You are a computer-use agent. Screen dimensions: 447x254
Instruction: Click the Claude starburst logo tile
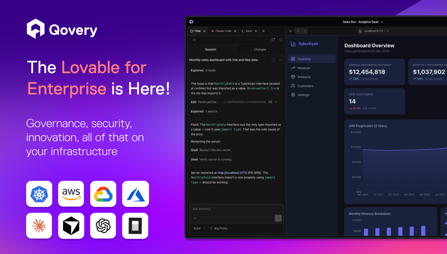39,226
